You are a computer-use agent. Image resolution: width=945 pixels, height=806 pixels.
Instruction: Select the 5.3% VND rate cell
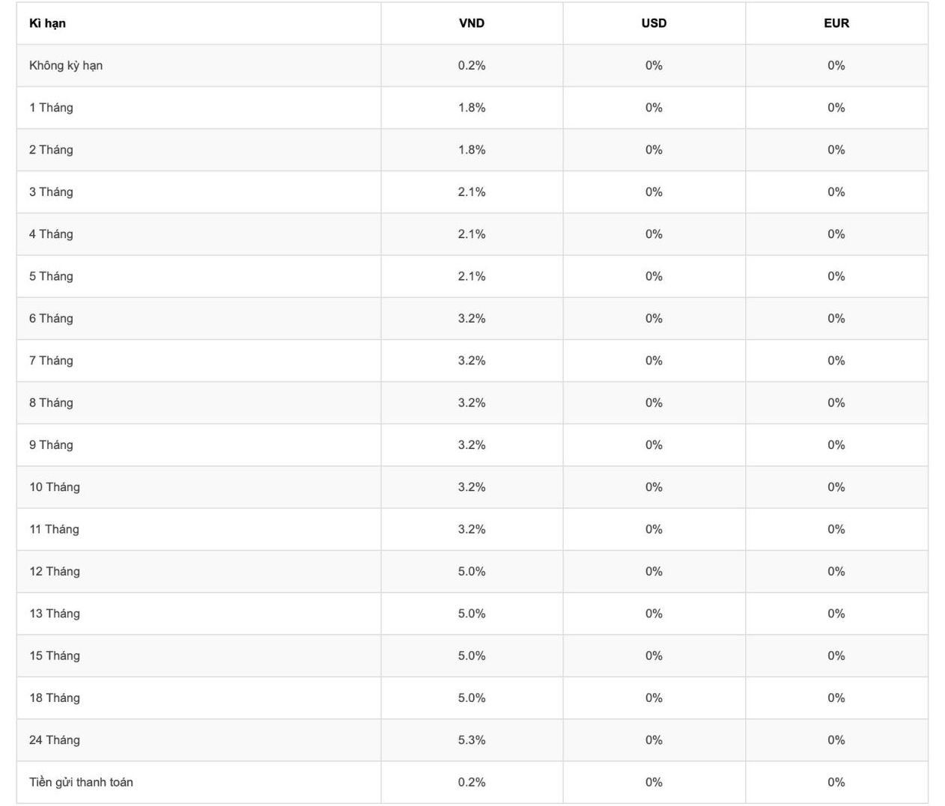472,740
